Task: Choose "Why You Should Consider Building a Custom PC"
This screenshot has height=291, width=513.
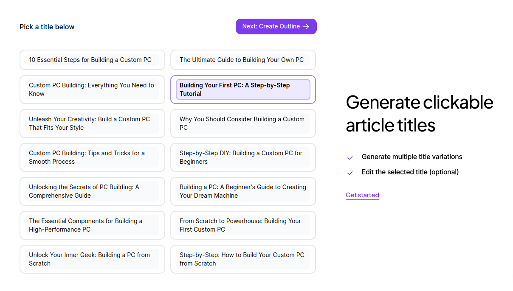Action: 242,123
